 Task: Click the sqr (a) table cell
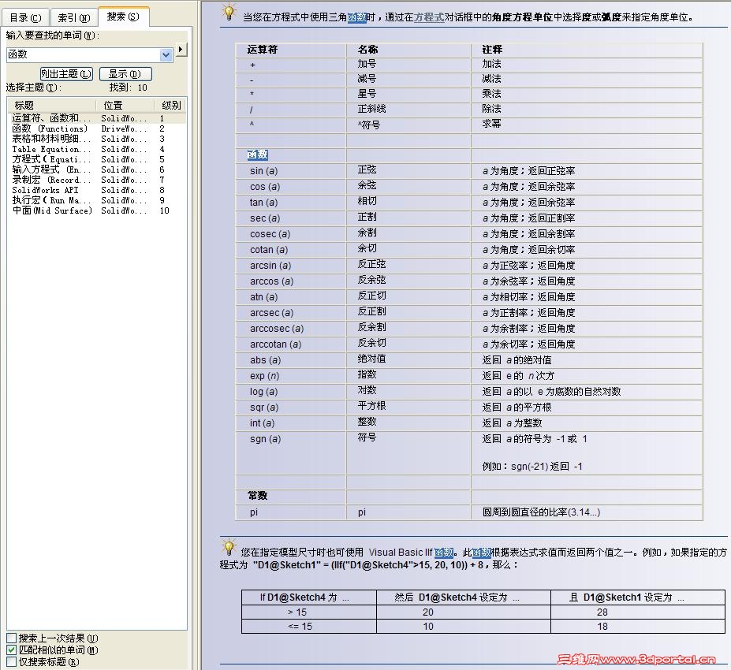(291, 408)
